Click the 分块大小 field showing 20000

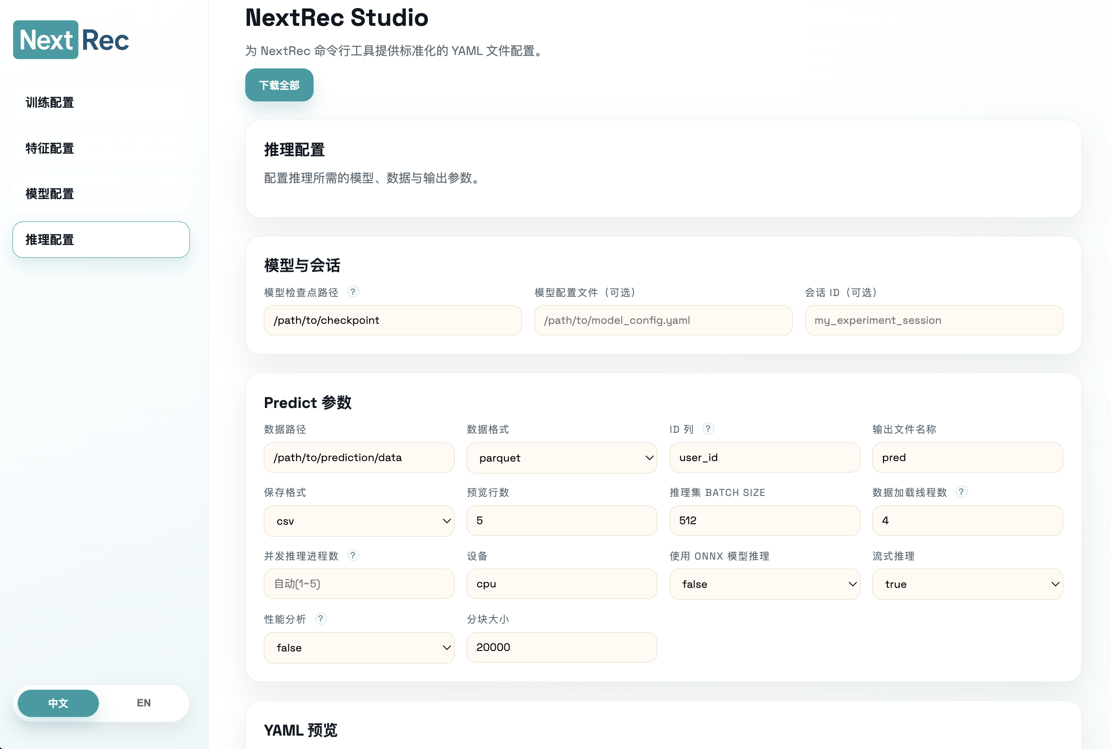(561, 647)
